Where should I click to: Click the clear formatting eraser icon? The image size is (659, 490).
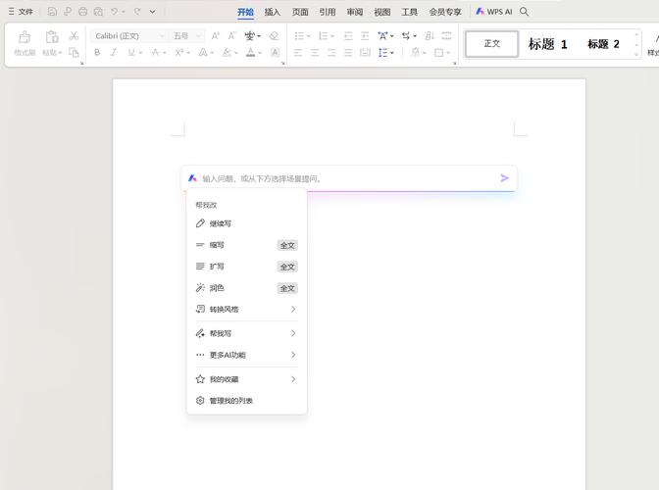274,36
